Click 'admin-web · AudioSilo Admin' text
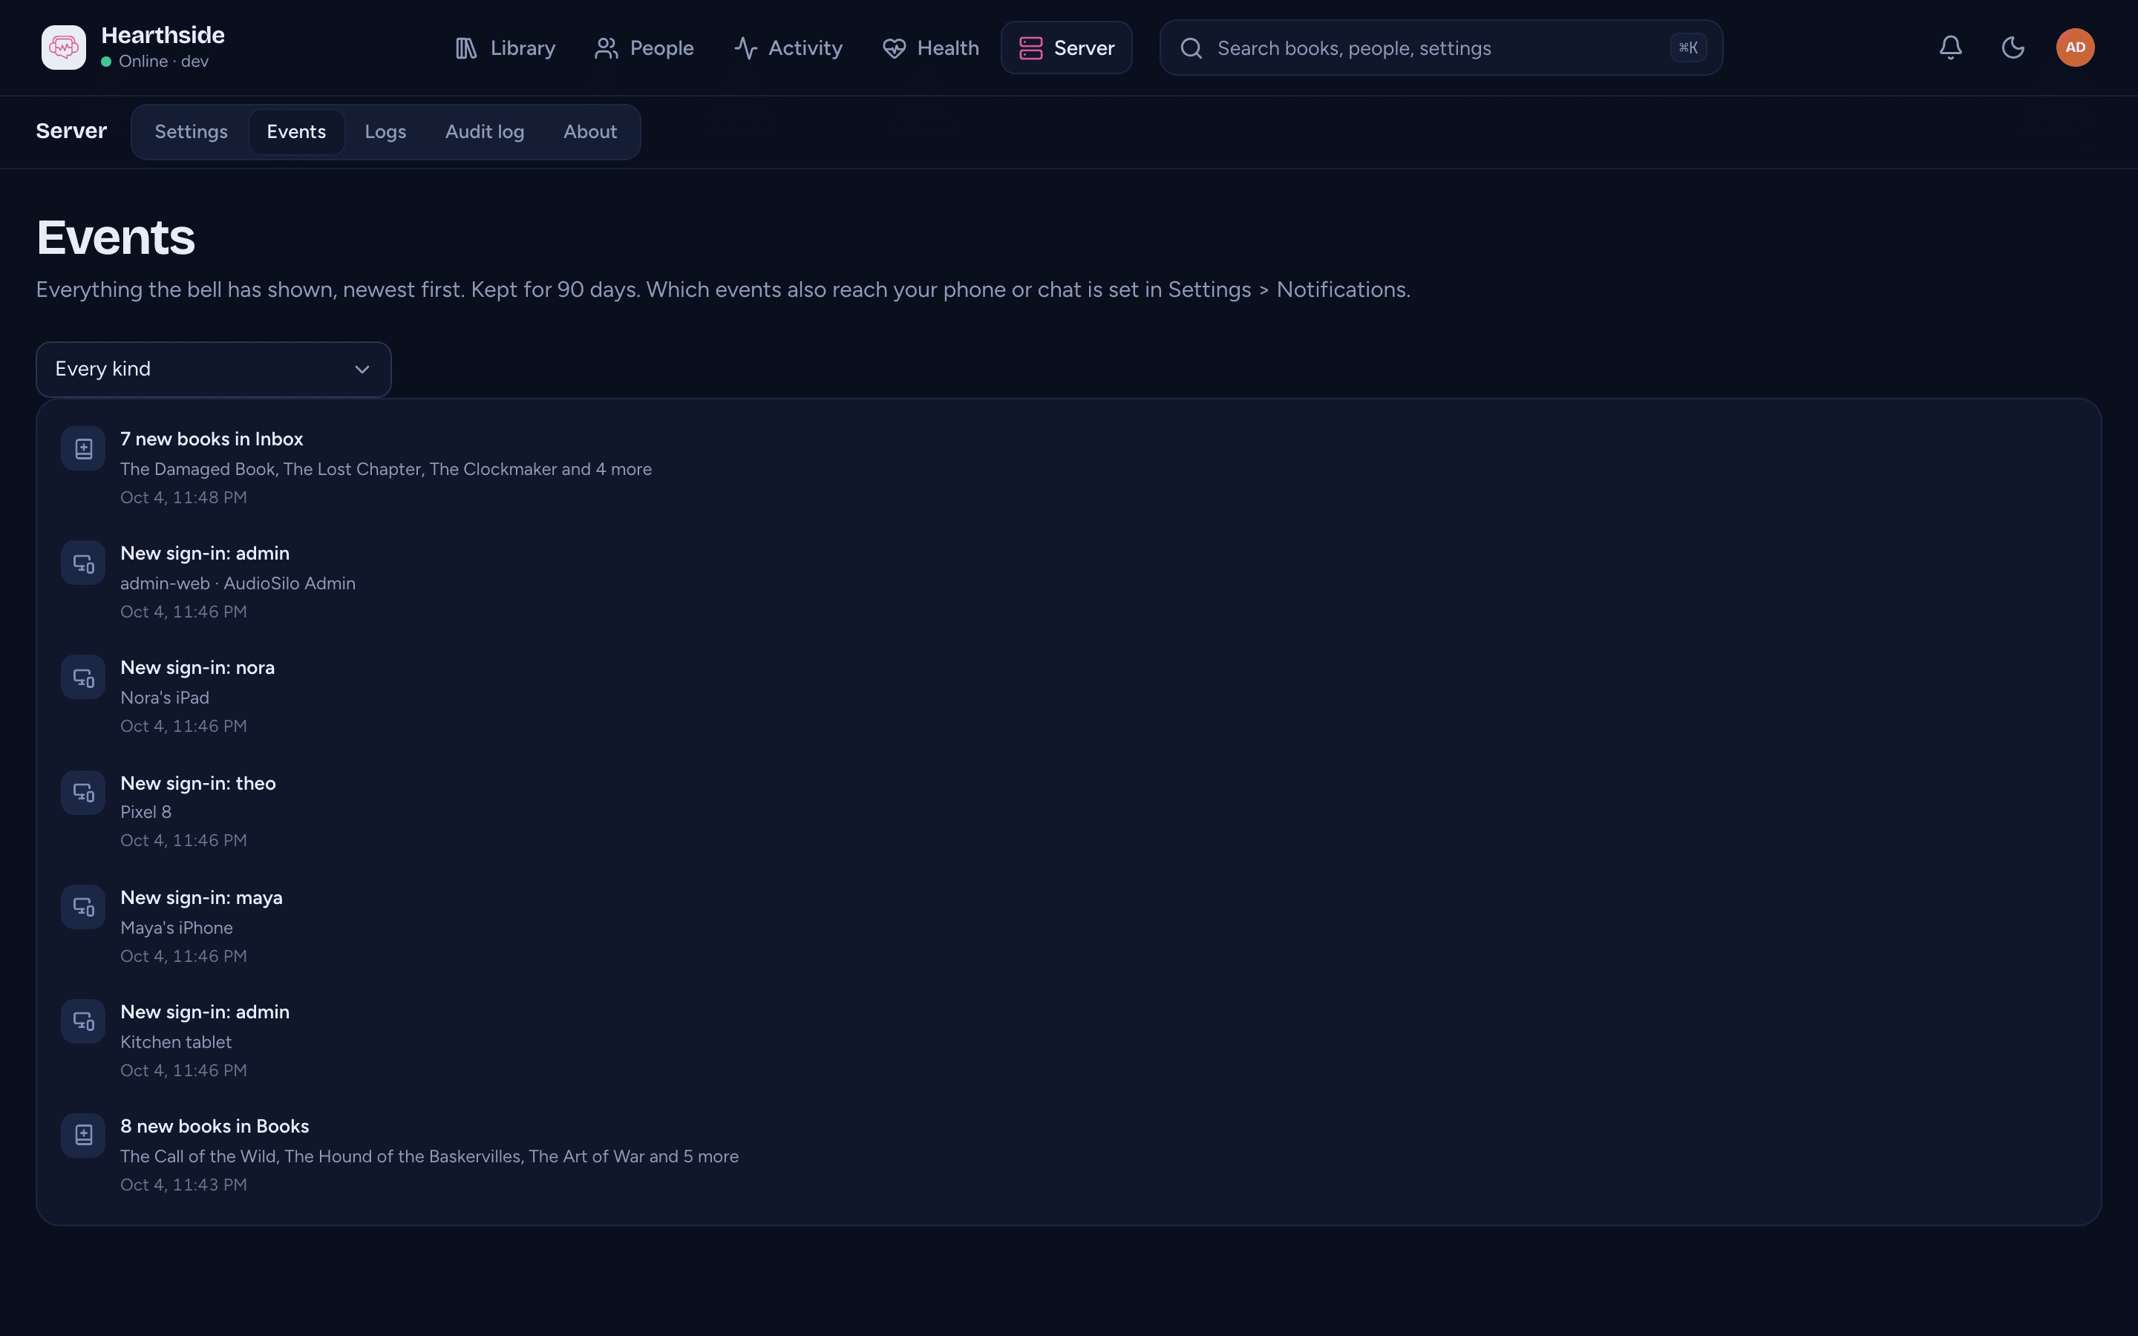Image resolution: width=2138 pixels, height=1336 pixels. 238,583
